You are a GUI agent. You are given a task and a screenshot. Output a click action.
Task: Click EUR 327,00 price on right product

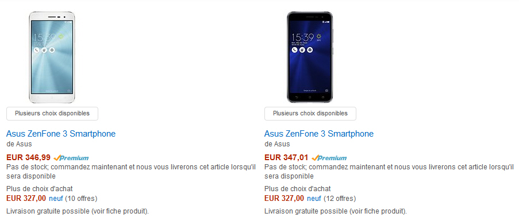(x=284, y=199)
